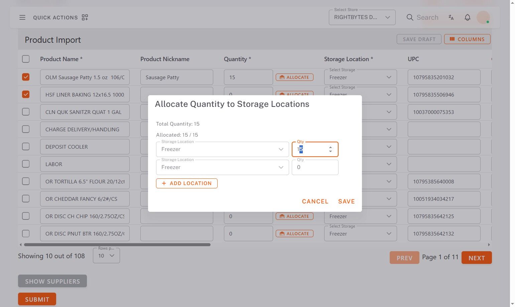
Task: Open the language translation icon
Action: 451,17
